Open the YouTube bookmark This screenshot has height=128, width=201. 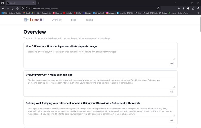pos(68,13)
